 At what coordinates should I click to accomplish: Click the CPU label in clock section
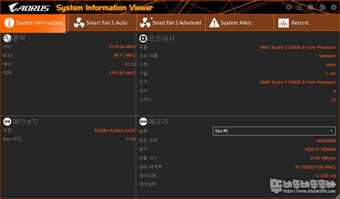click(x=7, y=46)
